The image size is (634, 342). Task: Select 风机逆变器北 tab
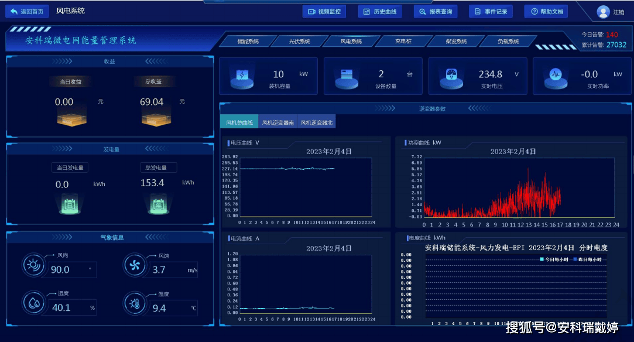pos(317,122)
